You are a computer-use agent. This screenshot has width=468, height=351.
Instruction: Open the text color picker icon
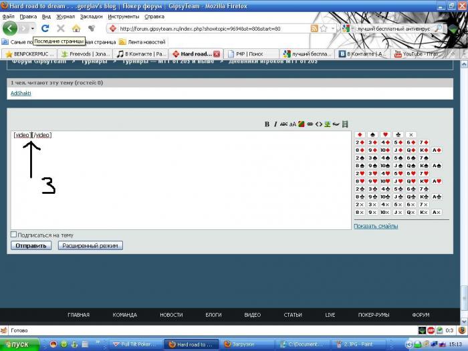pos(301,124)
